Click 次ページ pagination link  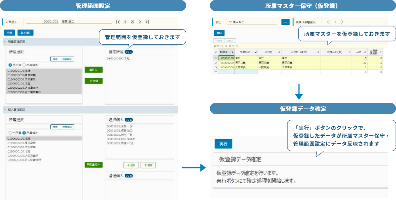233,46
